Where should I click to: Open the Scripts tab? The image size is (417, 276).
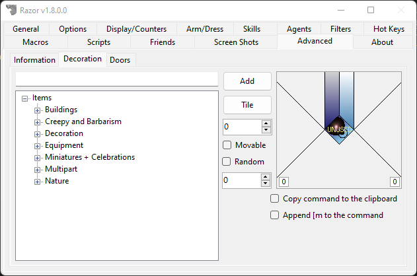click(x=98, y=42)
